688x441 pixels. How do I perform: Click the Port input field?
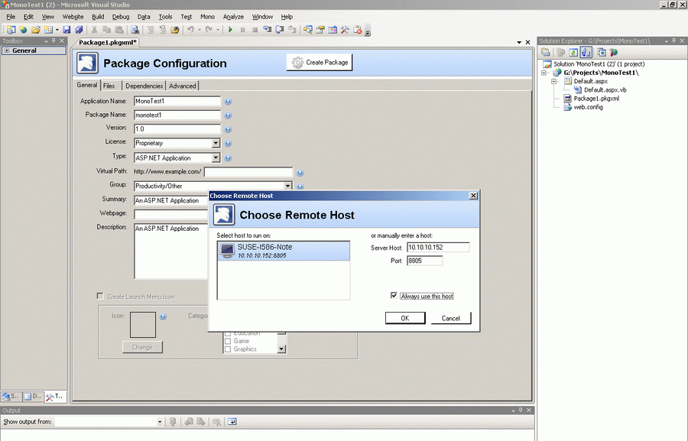[424, 261]
